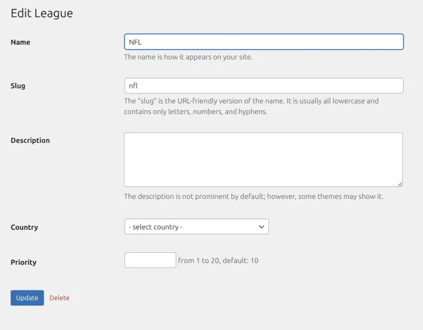The image size is (423, 330).
Task: Click the Slug field containing nfl
Action: click(x=264, y=86)
